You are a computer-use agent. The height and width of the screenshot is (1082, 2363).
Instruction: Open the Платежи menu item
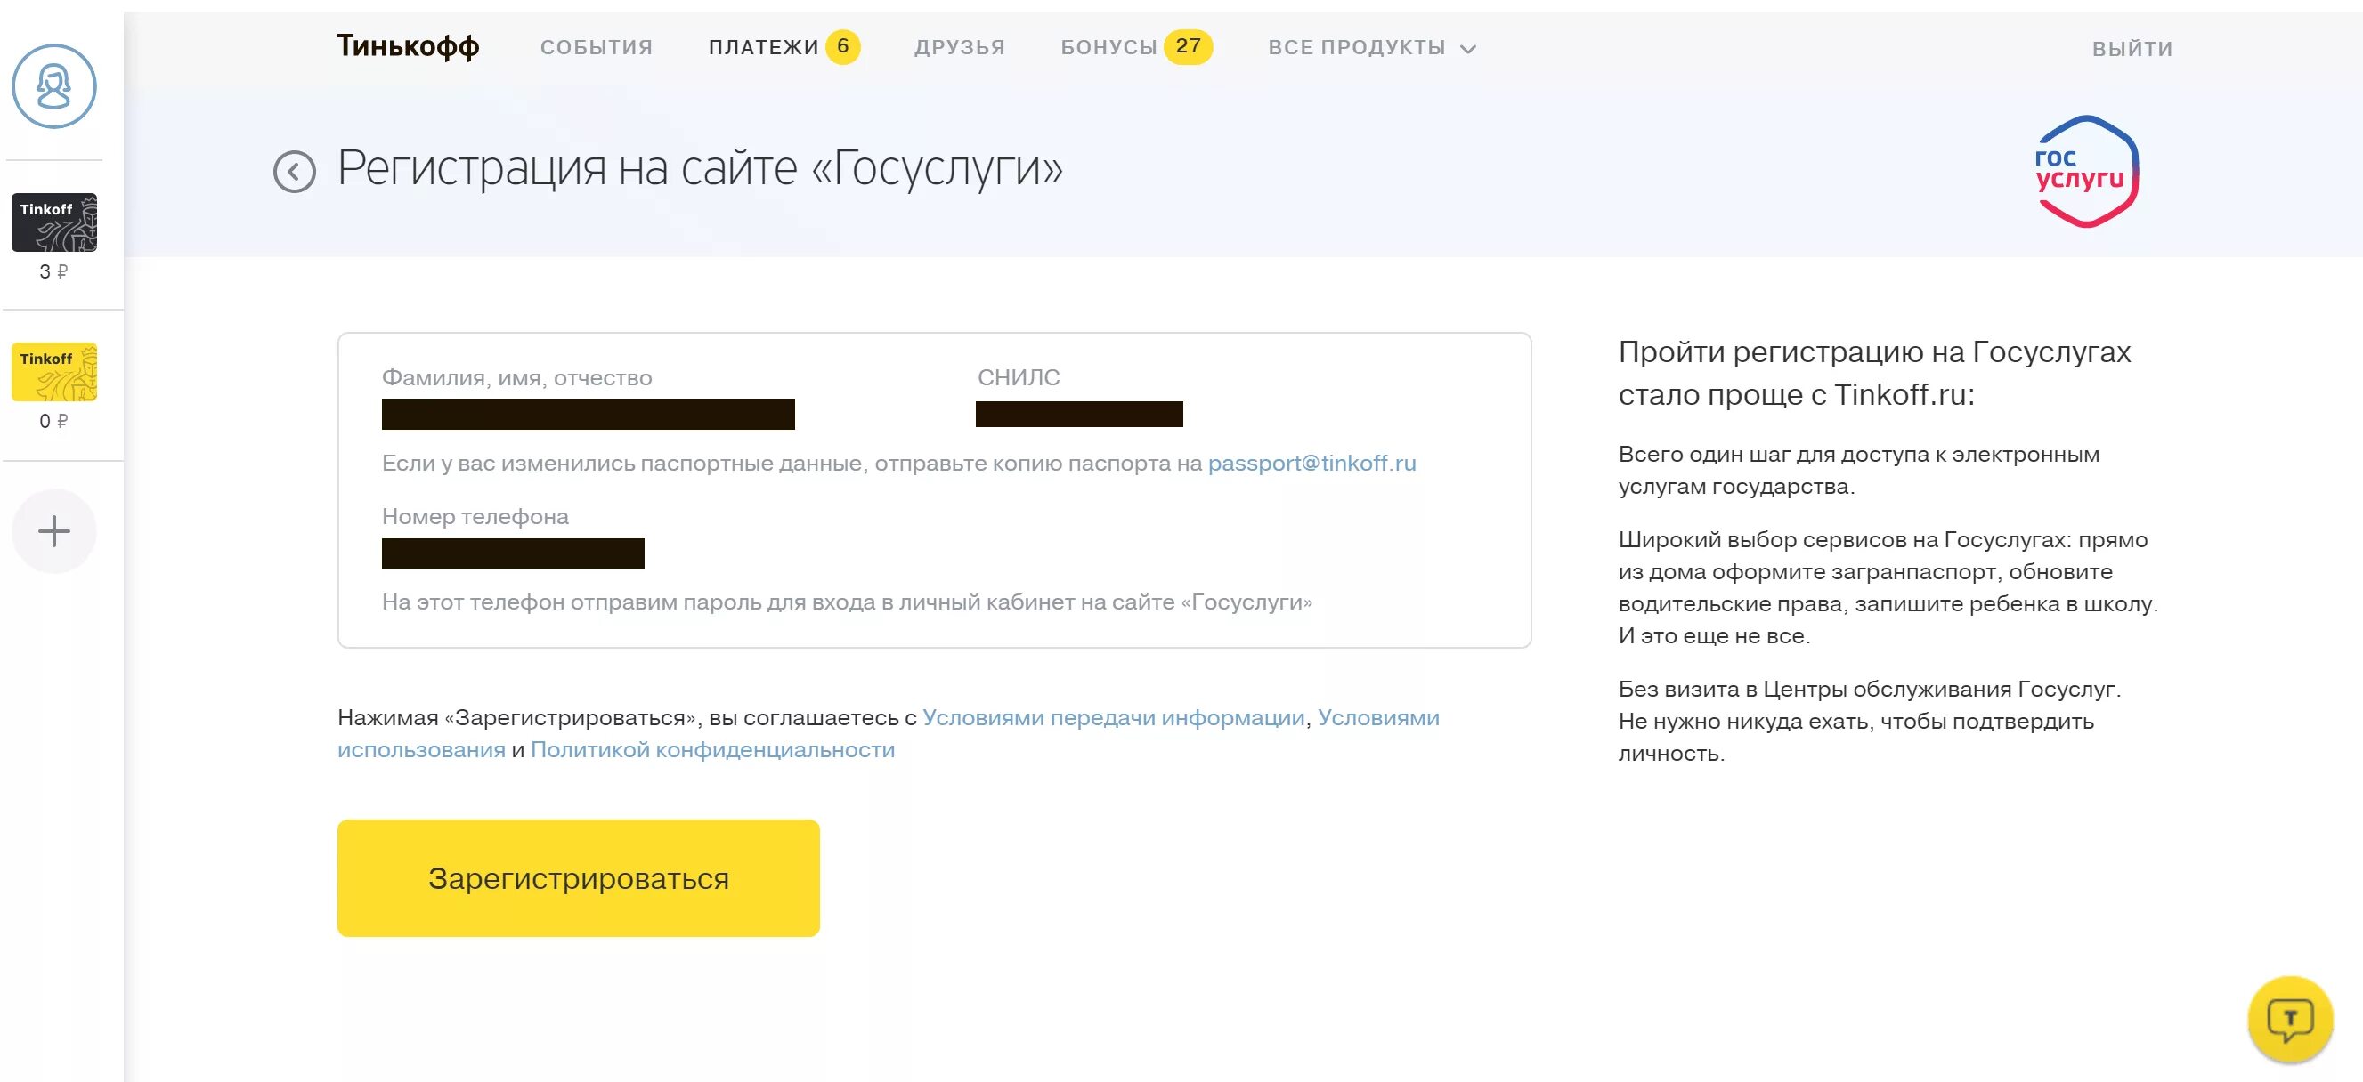[x=763, y=48]
